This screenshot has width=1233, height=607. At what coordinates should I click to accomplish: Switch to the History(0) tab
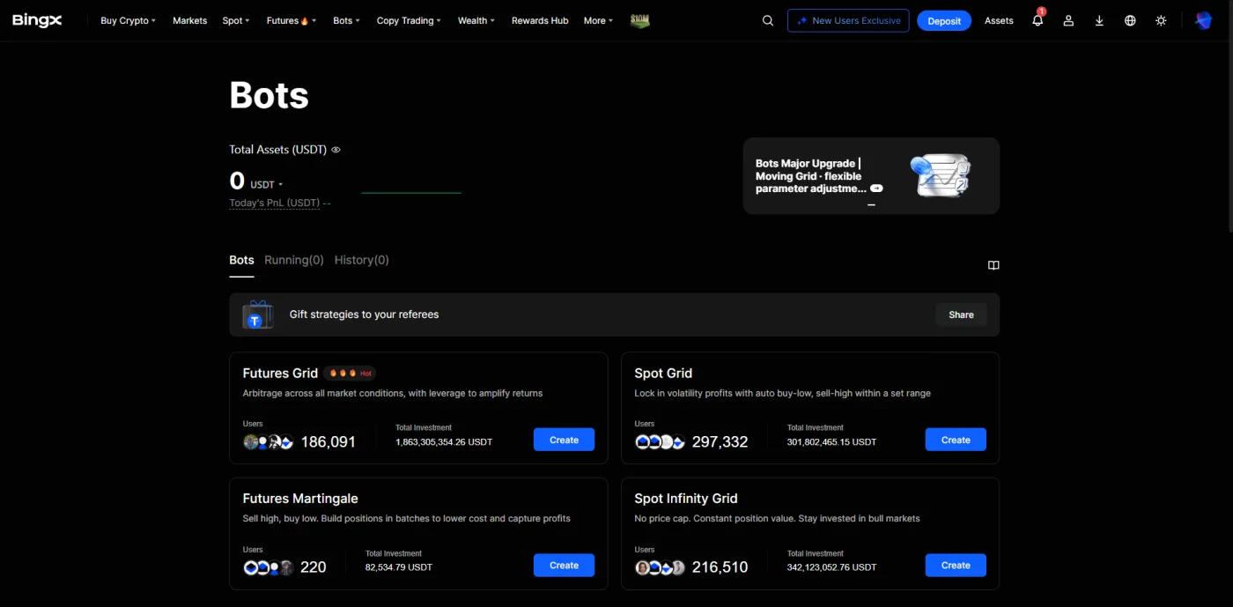pos(361,260)
